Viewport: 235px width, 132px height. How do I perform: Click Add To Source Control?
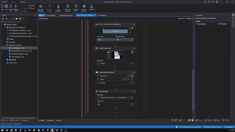pyautogui.click(x=213, y=127)
